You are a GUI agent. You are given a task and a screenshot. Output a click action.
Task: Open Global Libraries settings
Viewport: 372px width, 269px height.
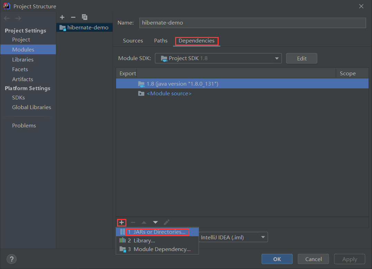pos(31,107)
